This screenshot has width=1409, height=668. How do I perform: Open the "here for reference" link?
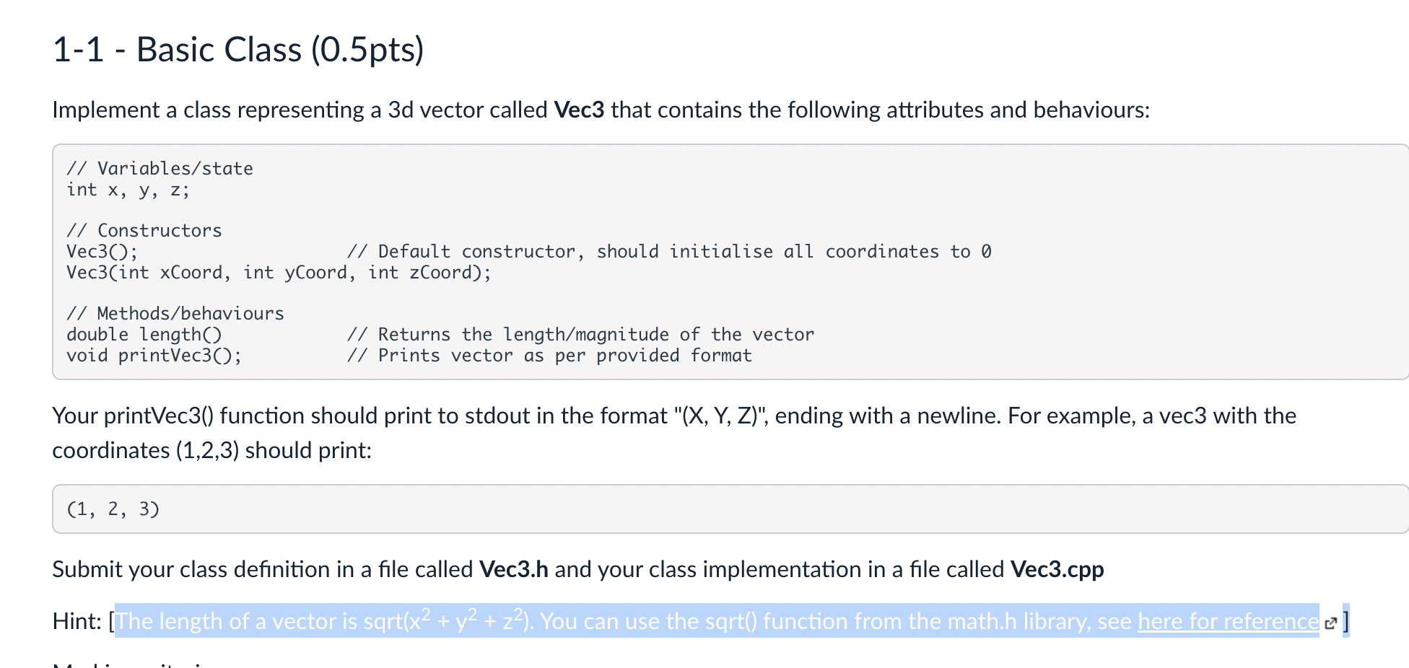pyautogui.click(x=1228, y=621)
